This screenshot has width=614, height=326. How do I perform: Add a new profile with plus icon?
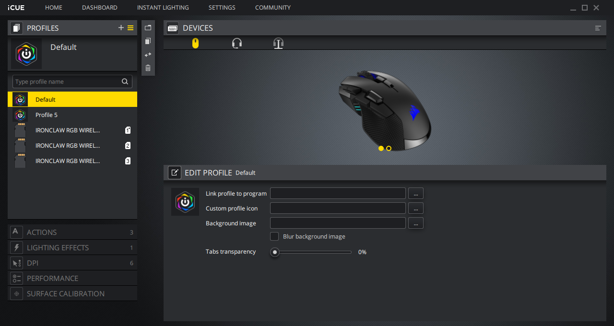pyautogui.click(x=121, y=28)
